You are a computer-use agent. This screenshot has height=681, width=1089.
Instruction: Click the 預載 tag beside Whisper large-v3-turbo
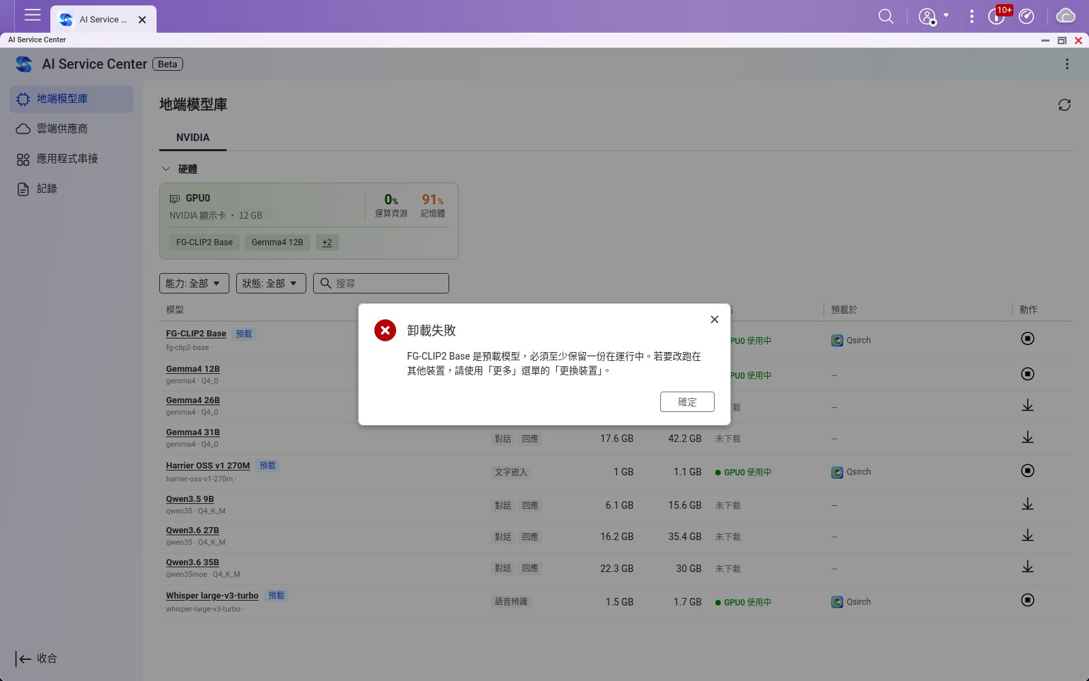point(276,596)
